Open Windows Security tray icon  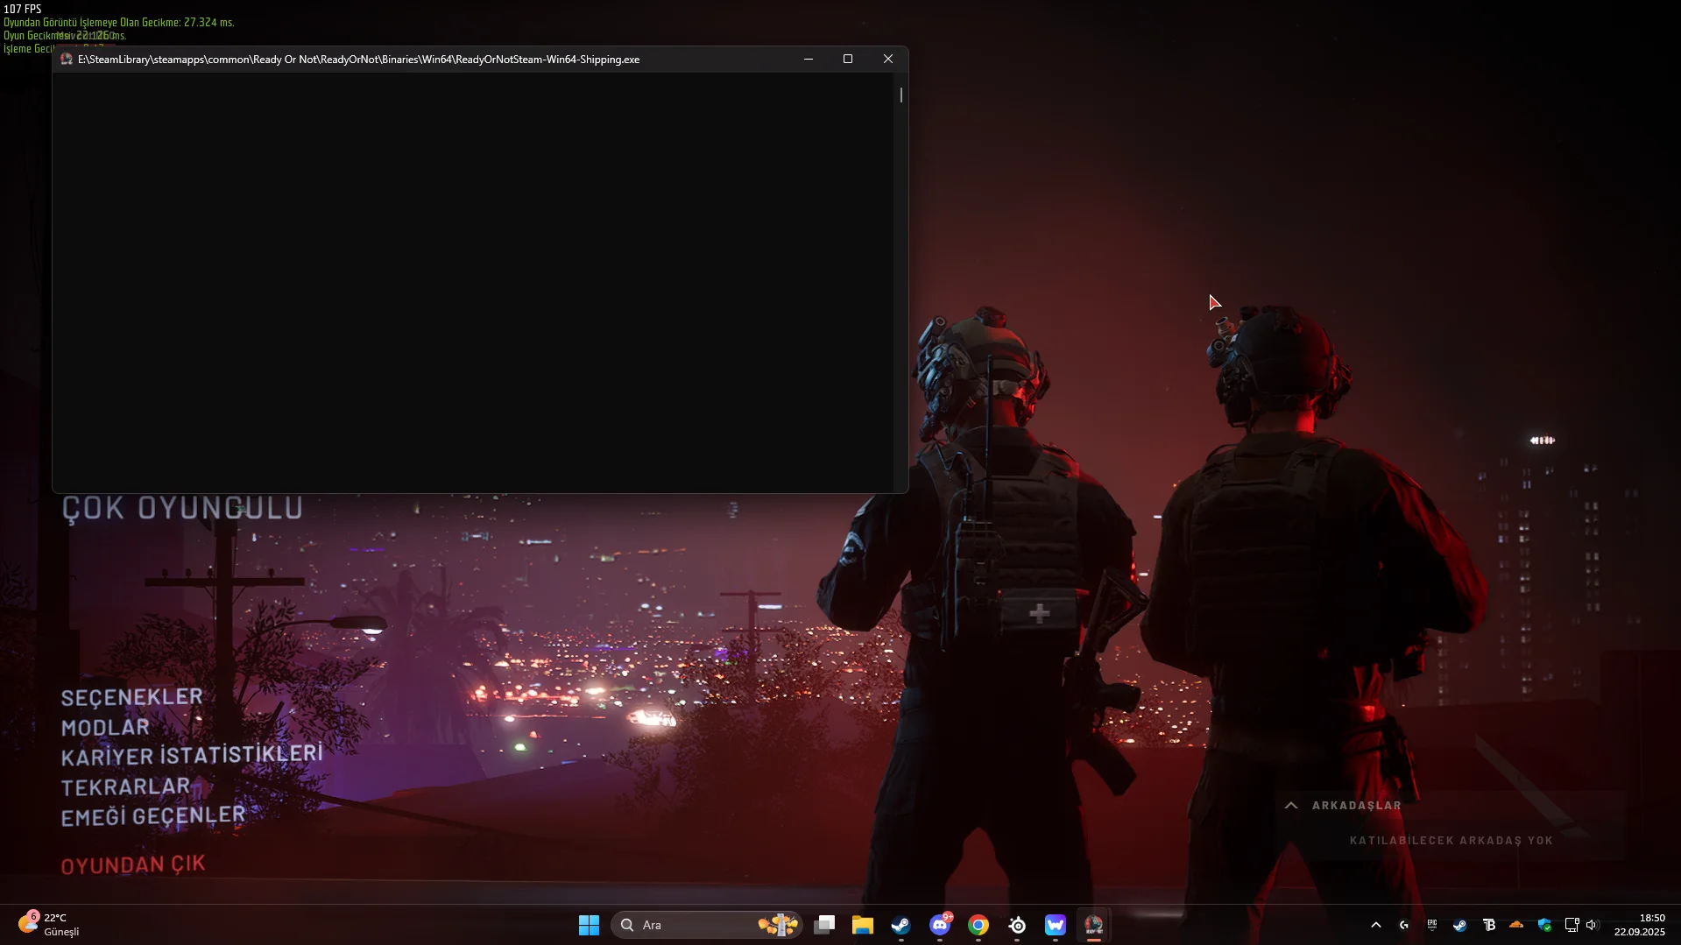pyautogui.click(x=1544, y=925)
